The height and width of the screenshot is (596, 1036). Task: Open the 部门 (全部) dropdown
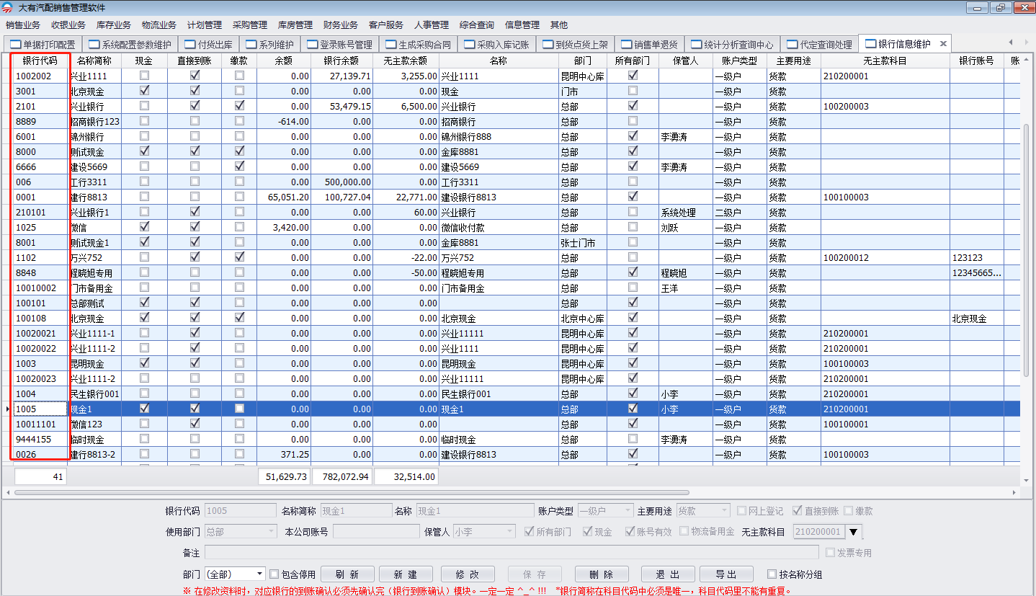260,574
